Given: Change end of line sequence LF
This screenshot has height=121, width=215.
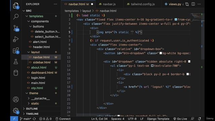Looking at the screenshot, I should pyautogui.click(x=142, y=119).
